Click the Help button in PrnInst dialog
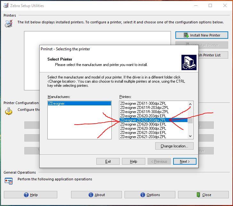Viewport: 233px width, 206px height. tap(133, 161)
